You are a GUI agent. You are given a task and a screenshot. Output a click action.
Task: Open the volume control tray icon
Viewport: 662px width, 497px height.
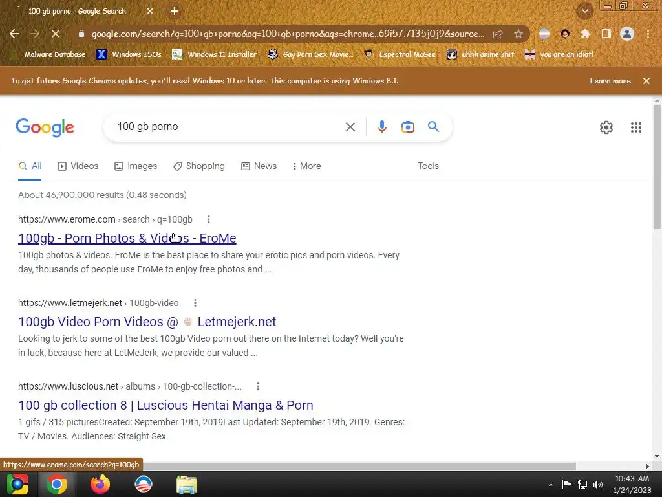pos(598,484)
